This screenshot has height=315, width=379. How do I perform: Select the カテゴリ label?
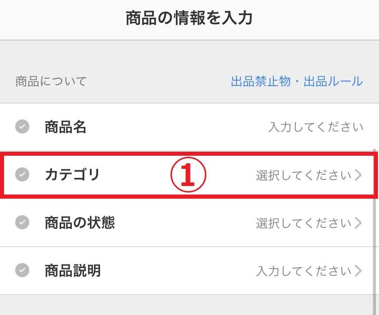(72, 174)
